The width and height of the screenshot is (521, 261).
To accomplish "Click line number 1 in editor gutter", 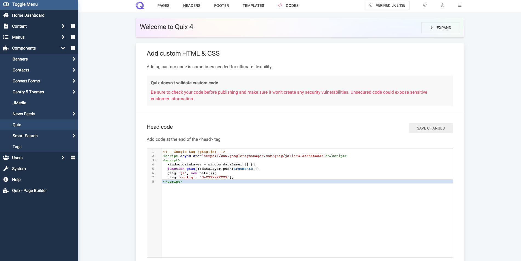I will pos(153,152).
